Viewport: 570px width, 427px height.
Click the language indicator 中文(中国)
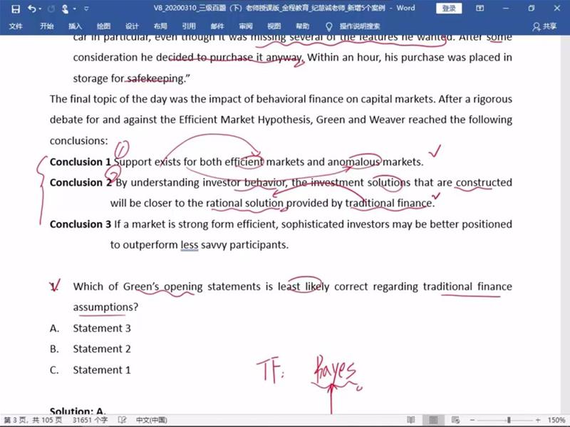click(152, 420)
